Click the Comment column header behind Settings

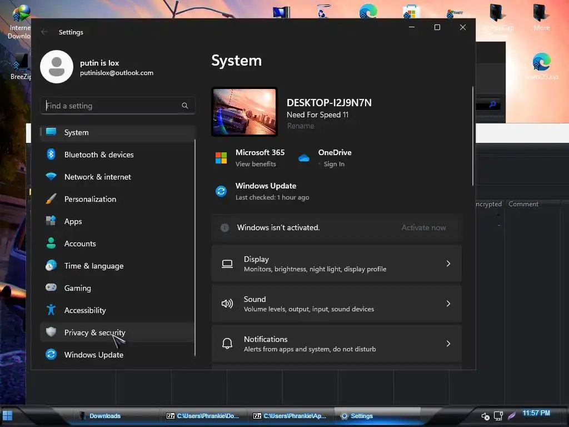(x=523, y=204)
